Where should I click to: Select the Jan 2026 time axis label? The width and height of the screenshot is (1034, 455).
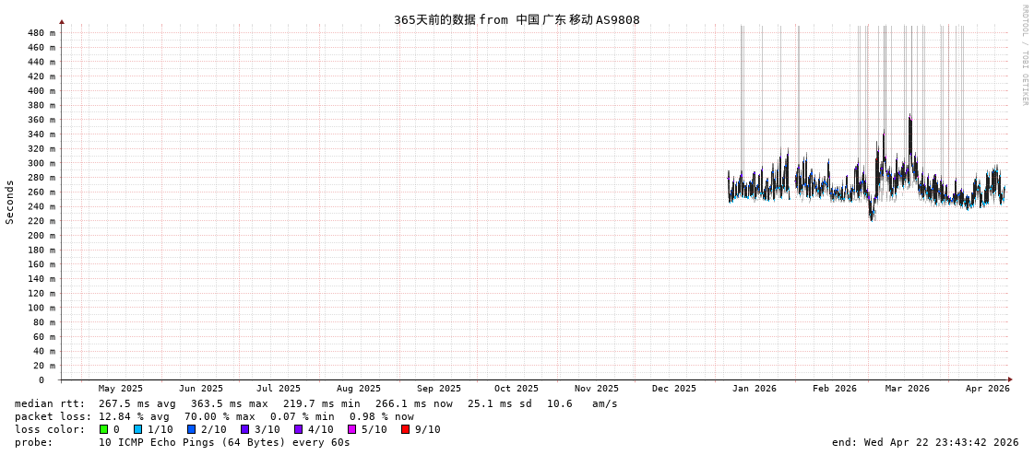coord(754,389)
